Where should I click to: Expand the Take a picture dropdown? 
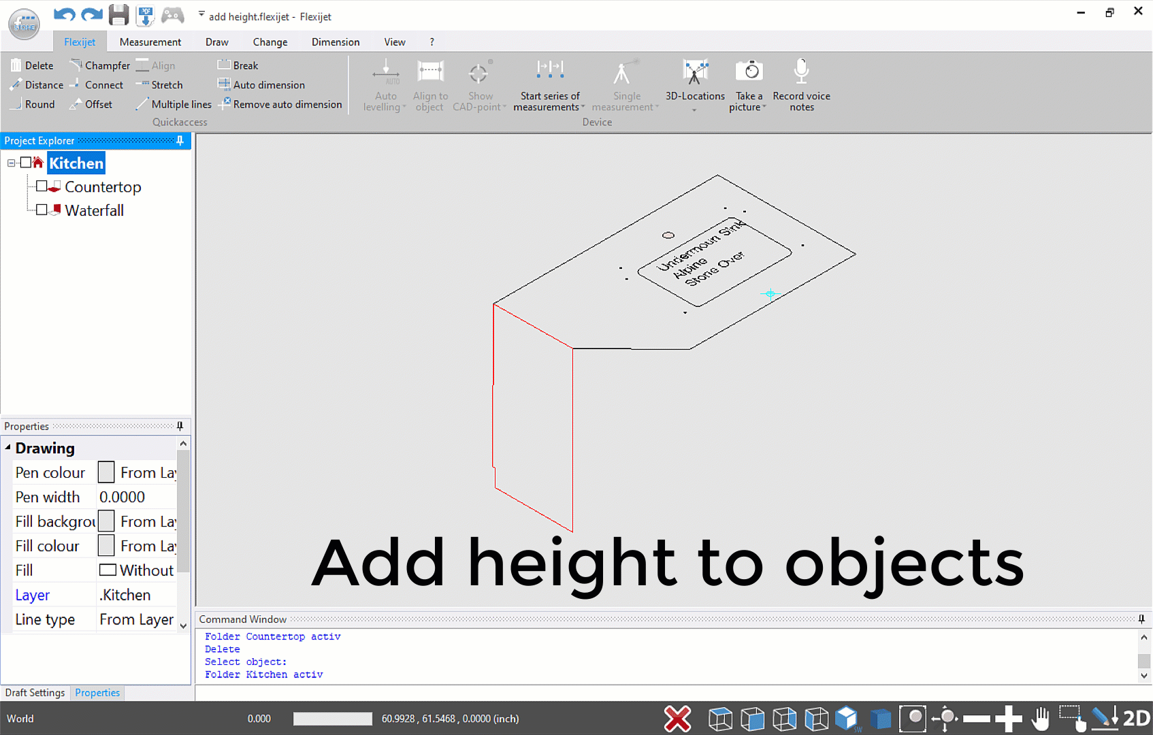tap(763, 106)
